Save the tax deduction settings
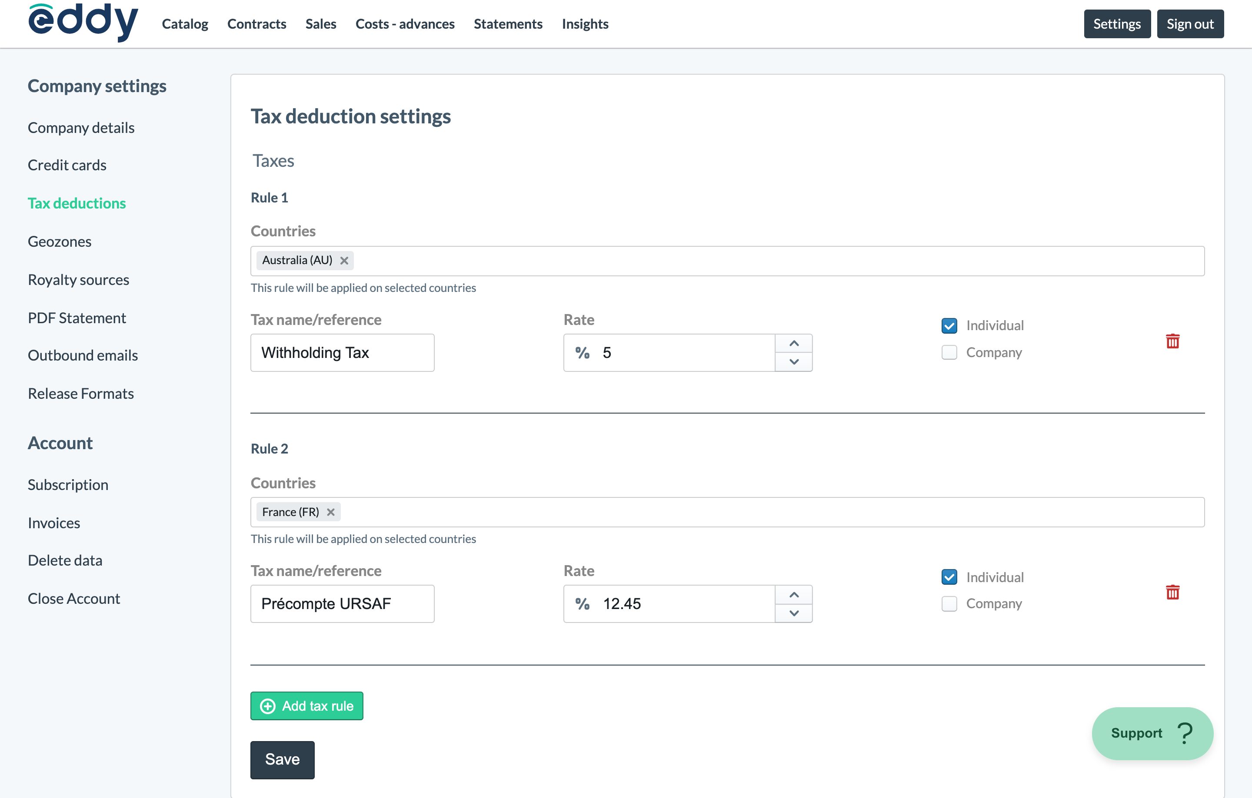1252x798 pixels. click(282, 759)
